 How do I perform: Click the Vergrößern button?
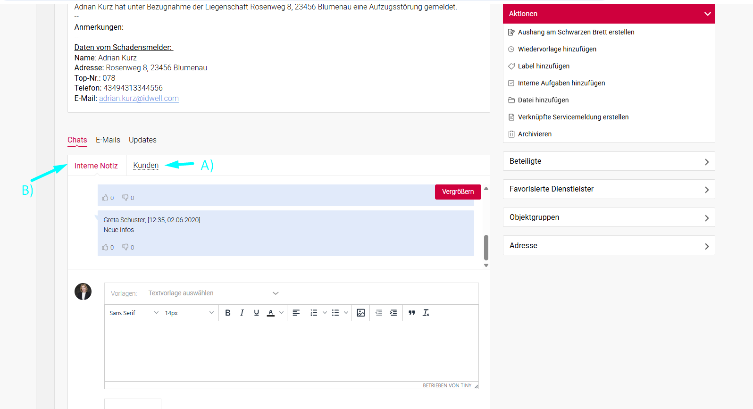click(458, 192)
